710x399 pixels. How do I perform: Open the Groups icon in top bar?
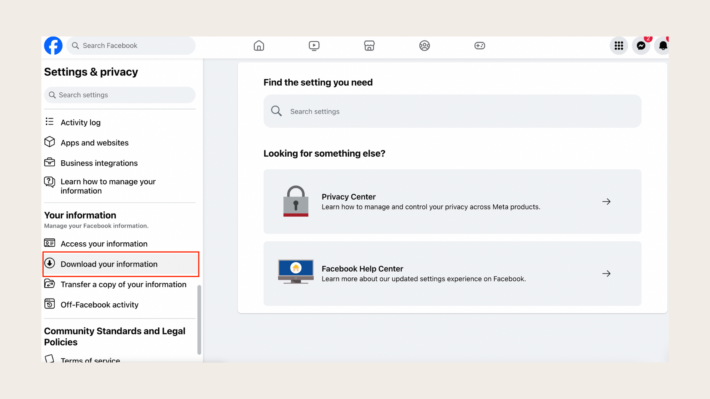point(425,45)
